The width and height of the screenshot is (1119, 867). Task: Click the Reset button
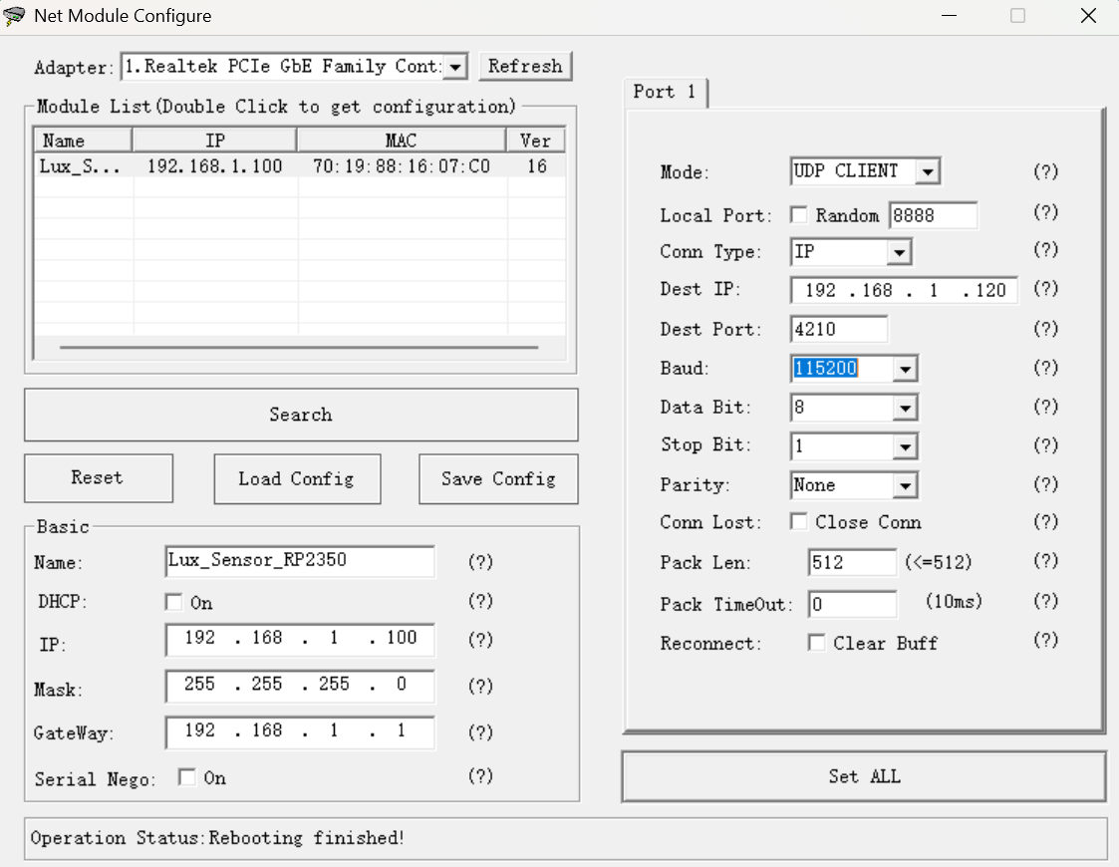point(99,478)
